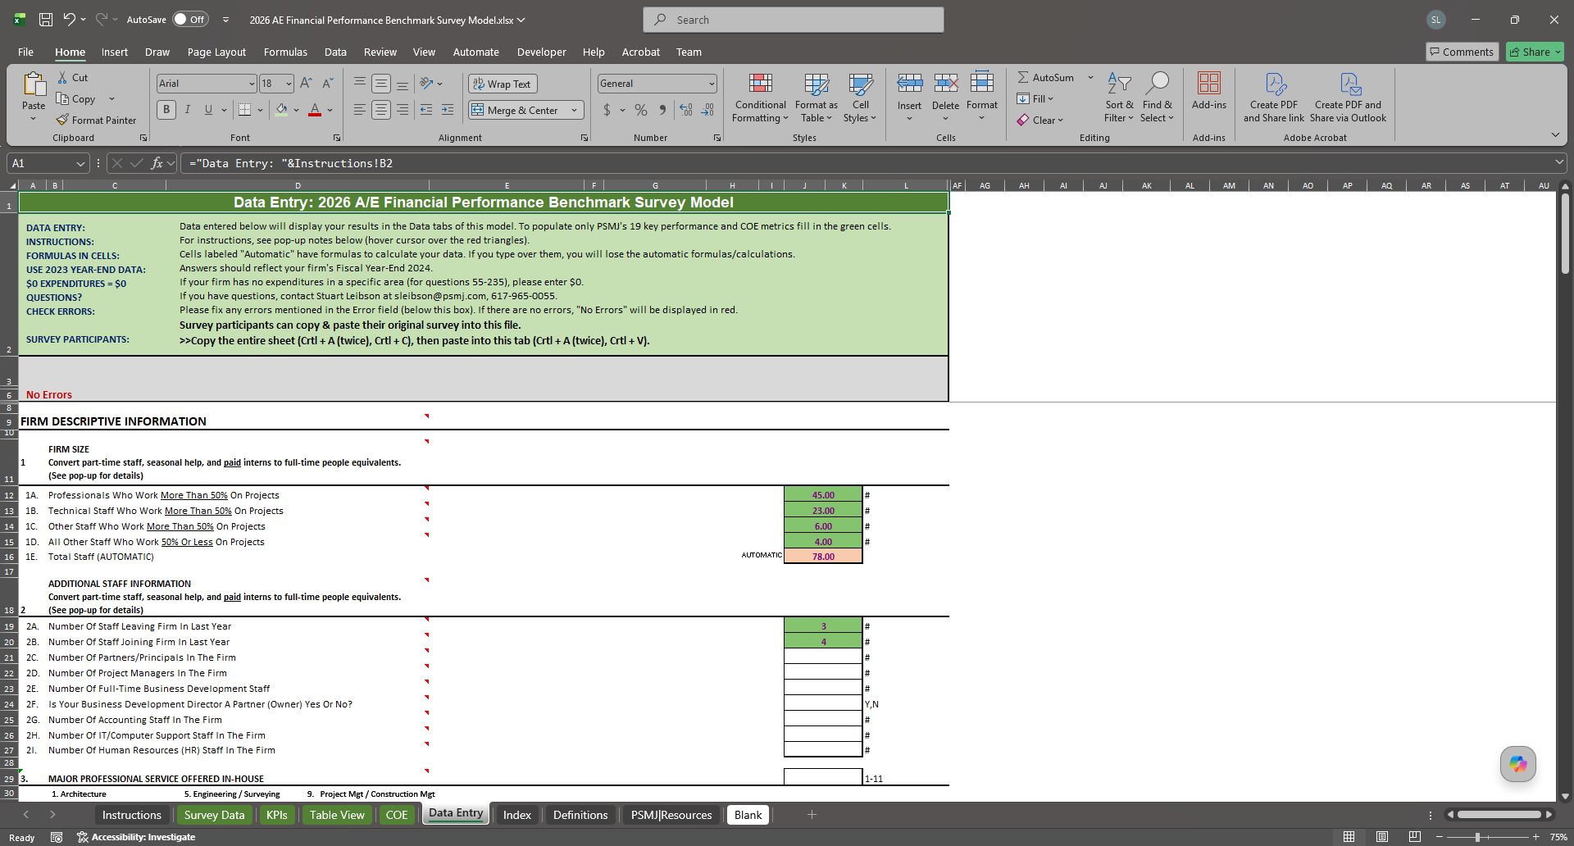Open the Copilot floating icon
Image resolution: width=1574 pixels, height=846 pixels.
[1518, 764]
